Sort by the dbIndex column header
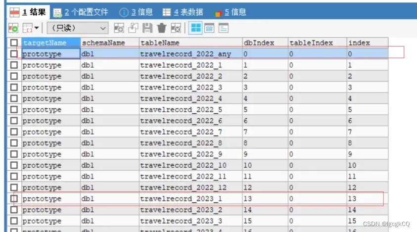The height and width of the screenshot is (232, 417). pos(265,43)
